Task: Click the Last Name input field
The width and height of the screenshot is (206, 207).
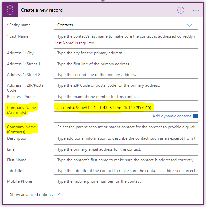Action: point(126,36)
